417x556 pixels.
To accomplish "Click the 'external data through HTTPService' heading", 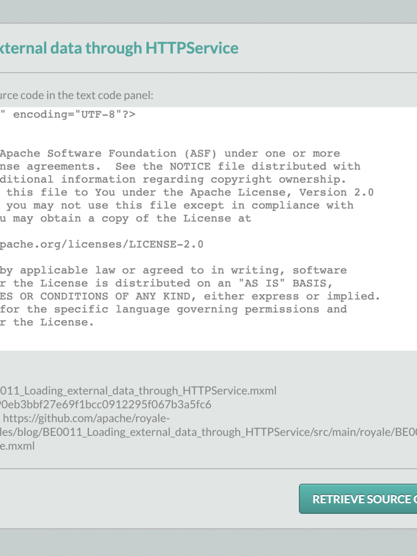I will coord(119,48).
